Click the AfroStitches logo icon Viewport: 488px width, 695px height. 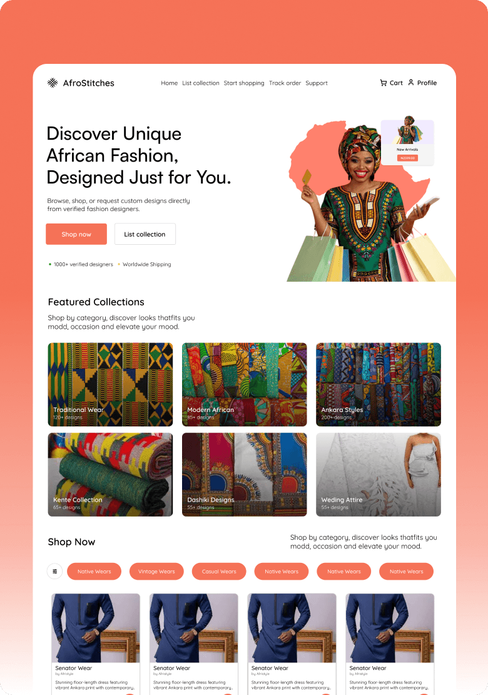pos(53,83)
